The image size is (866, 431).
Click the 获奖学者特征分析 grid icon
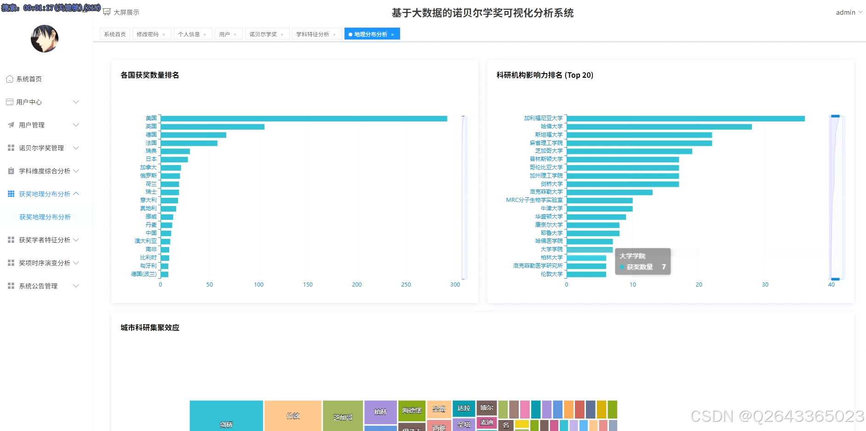[x=11, y=240]
